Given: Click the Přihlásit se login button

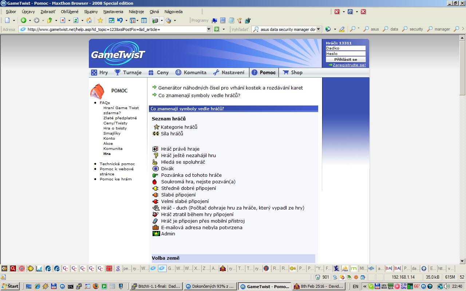Looking at the screenshot, I should click(x=345, y=59).
